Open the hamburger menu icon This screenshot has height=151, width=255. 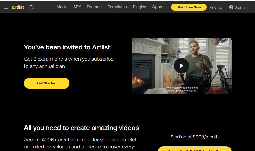click(x=6, y=7)
